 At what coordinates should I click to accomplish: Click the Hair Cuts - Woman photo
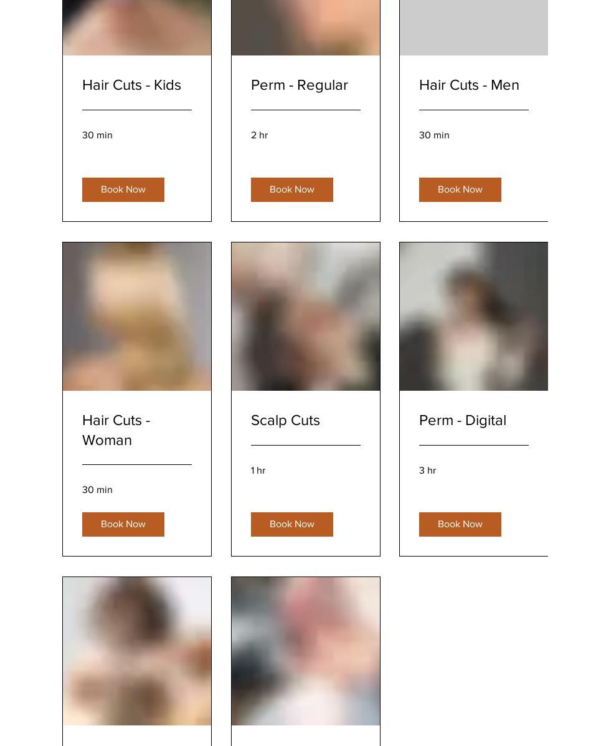(137, 317)
